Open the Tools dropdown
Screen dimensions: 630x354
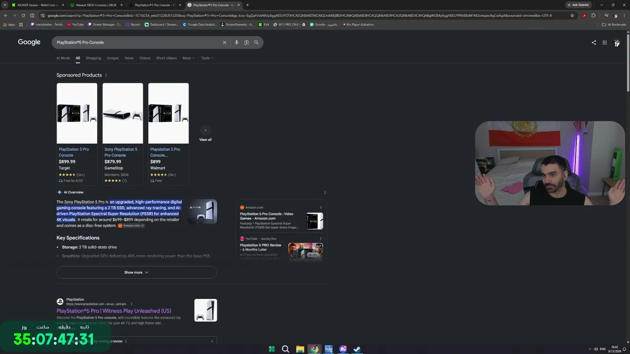click(207, 58)
